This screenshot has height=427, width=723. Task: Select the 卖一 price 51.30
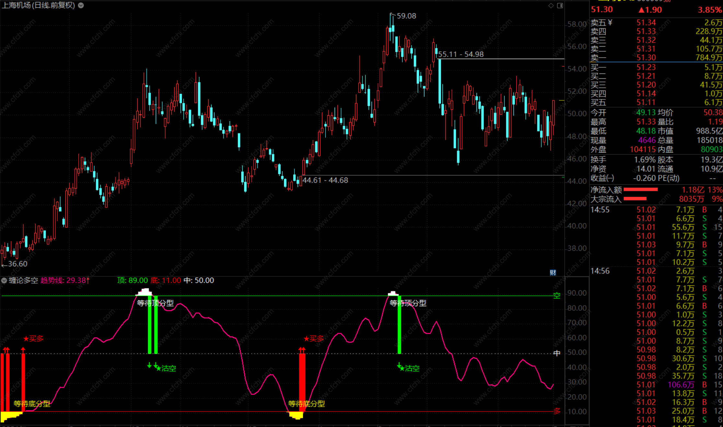point(646,58)
